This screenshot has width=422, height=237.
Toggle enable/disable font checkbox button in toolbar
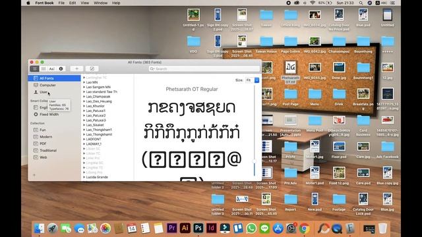point(92,68)
